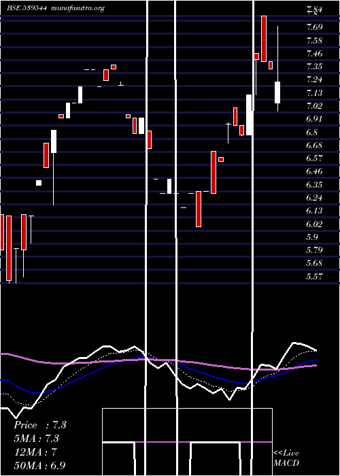Click the '5MA : 7.3' readout

coord(37,439)
